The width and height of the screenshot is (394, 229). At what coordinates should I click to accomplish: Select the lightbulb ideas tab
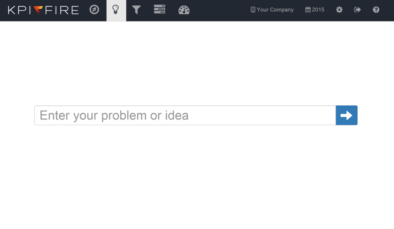(116, 10)
